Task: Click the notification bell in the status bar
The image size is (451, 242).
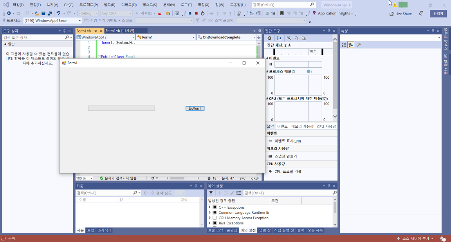Action: [x=442, y=238]
